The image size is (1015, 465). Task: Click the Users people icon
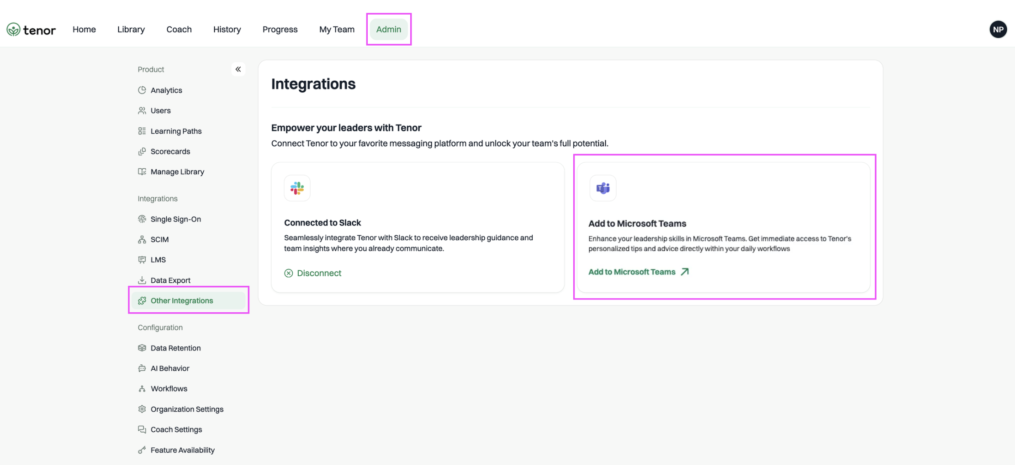pos(142,111)
